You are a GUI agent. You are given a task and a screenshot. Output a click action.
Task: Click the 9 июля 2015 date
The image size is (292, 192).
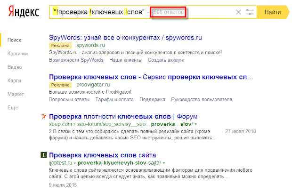(63, 185)
